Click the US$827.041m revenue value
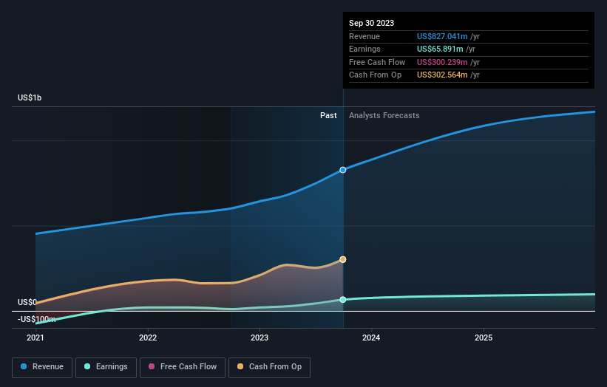The width and height of the screenshot is (607, 387). [442, 36]
